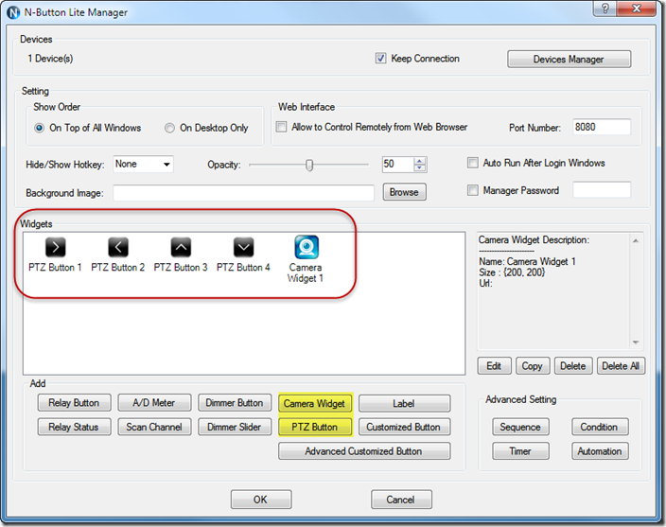Open the Condition advanced setting
The width and height of the screenshot is (666, 527).
pos(600,428)
